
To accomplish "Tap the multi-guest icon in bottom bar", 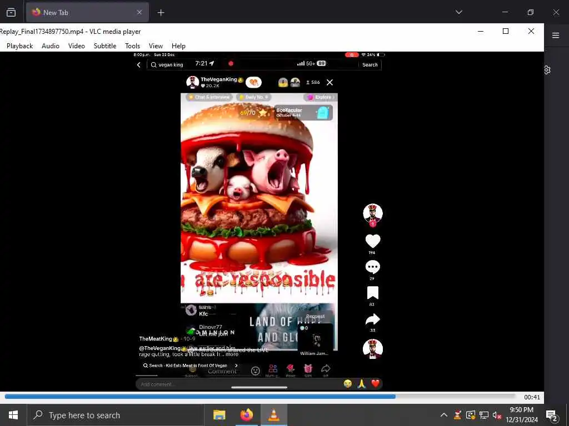I will 272,369.
